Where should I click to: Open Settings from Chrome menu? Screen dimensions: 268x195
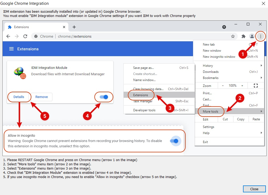tap(229, 127)
